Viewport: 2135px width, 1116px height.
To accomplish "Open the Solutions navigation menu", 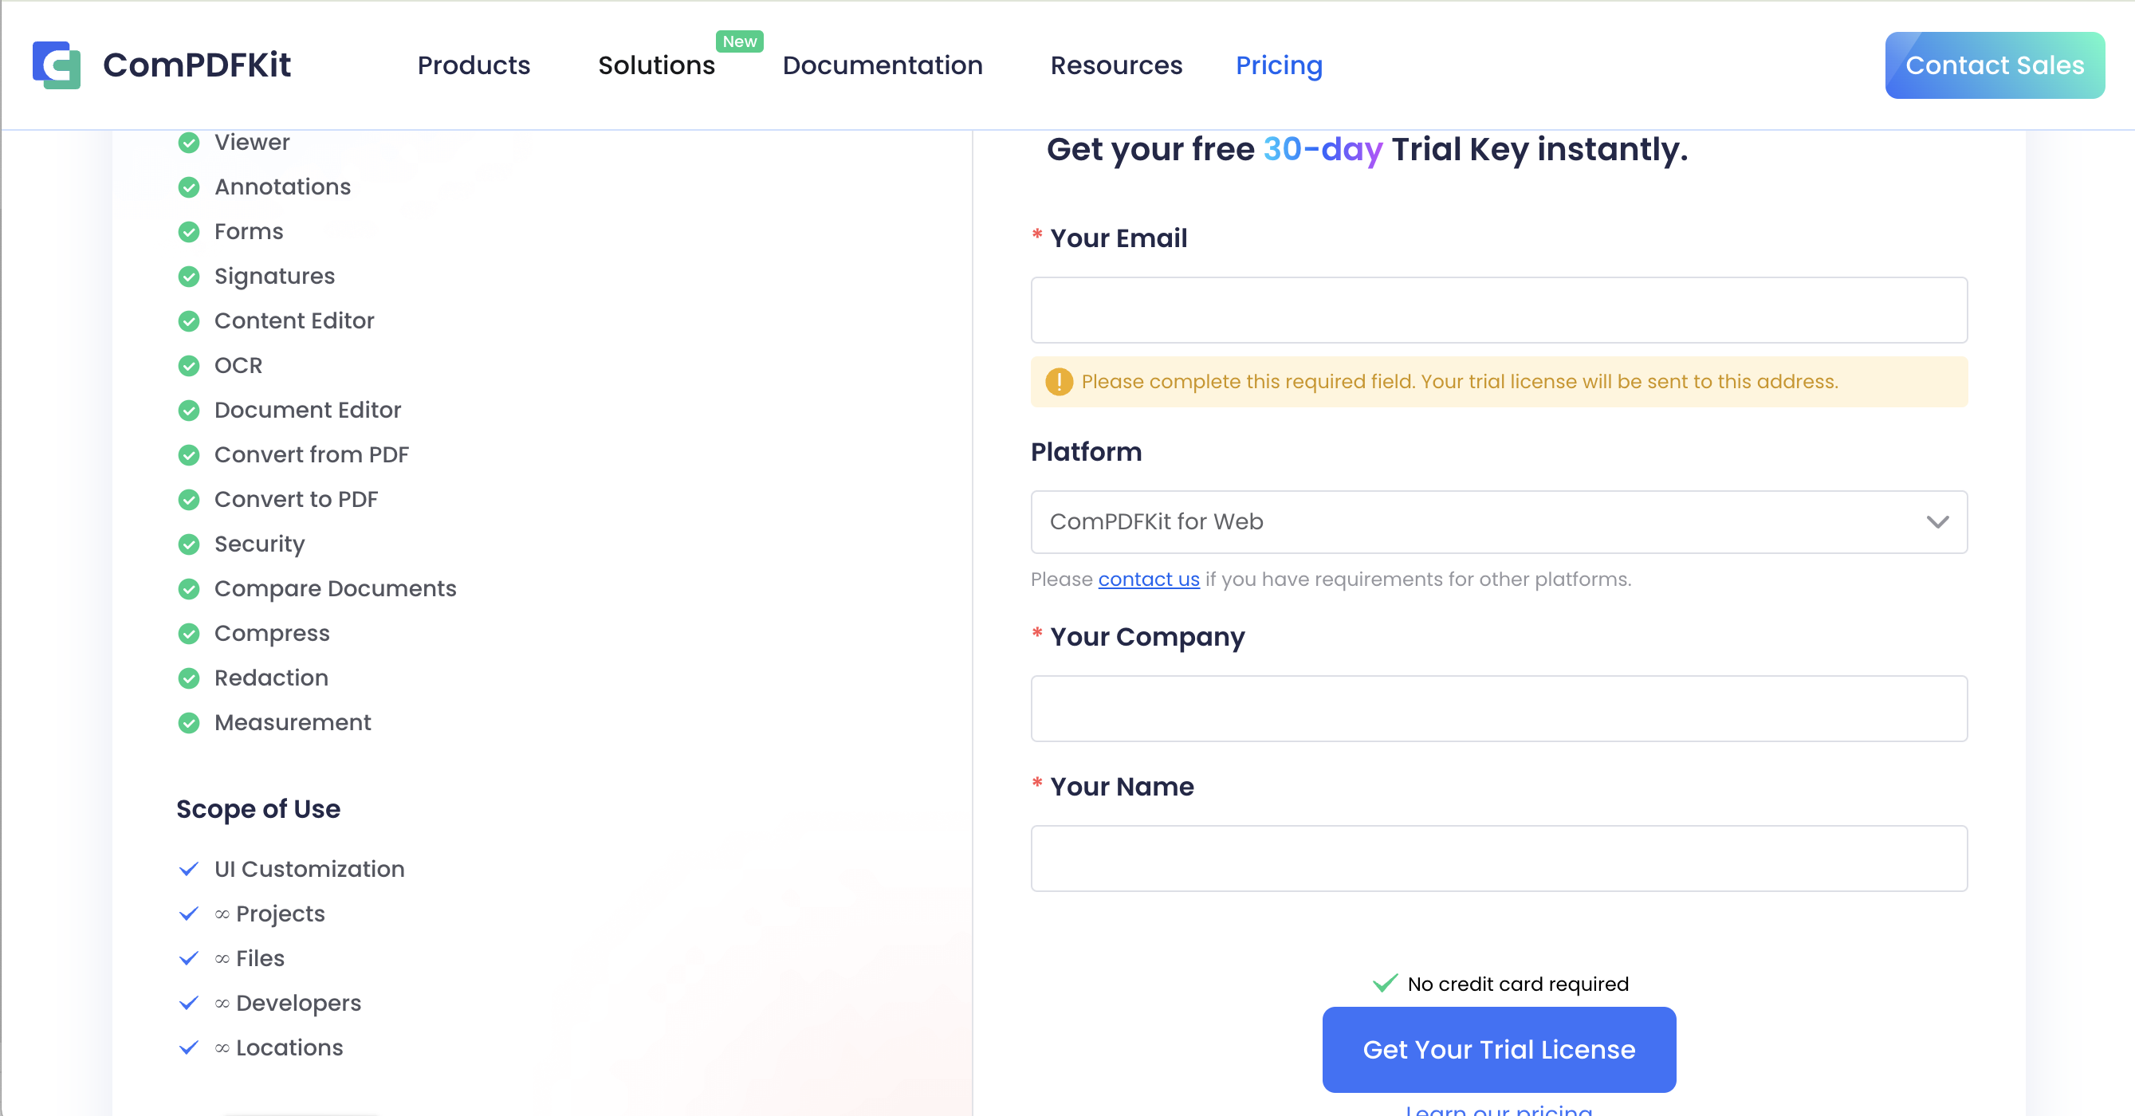I will tap(655, 65).
